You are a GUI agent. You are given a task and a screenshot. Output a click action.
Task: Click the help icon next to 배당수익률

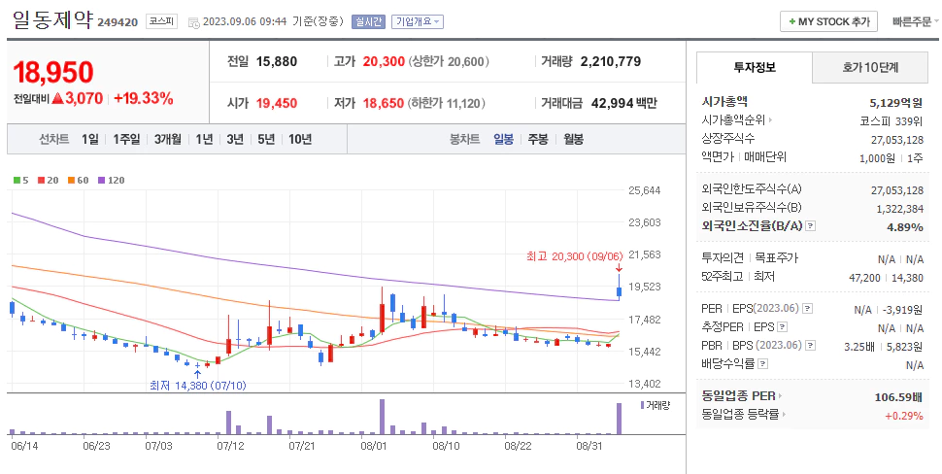pyautogui.click(x=762, y=364)
